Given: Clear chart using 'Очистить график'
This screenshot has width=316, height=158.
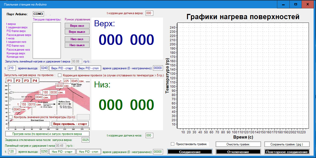Looking at the screenshot, I should coord(238,144).
